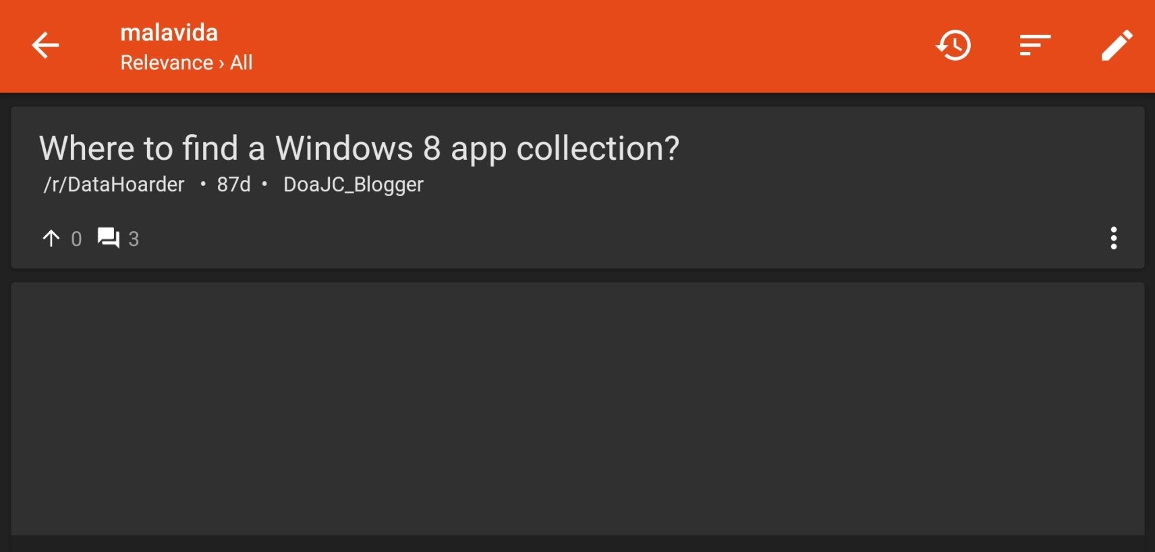Image resolution: width=1155 pixels, height=552 pixels.
Task: Change the Relevance sort label
Action: point(167,63)
